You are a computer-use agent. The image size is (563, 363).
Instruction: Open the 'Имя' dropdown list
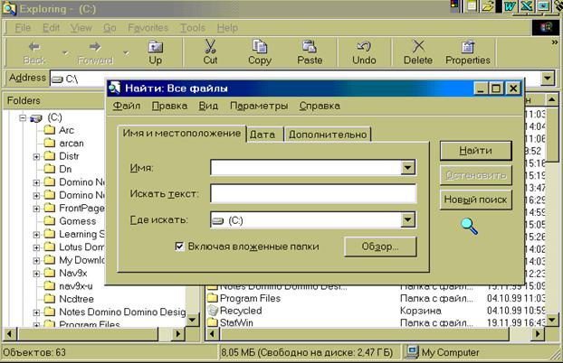pyautogui.click(x=408, y=167)
